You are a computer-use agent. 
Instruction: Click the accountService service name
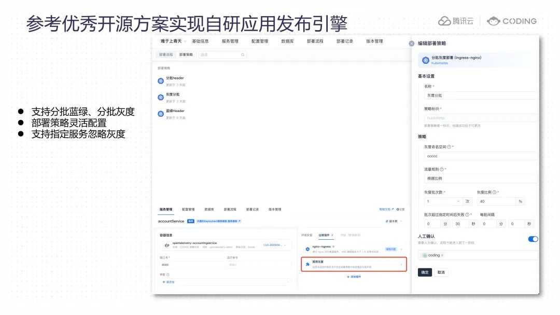pyautogui.click(x=171, y=221)
